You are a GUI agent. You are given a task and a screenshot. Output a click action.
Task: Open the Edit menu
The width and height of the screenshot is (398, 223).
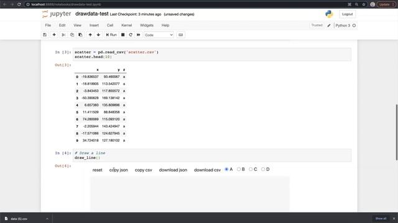pos(62,25)
